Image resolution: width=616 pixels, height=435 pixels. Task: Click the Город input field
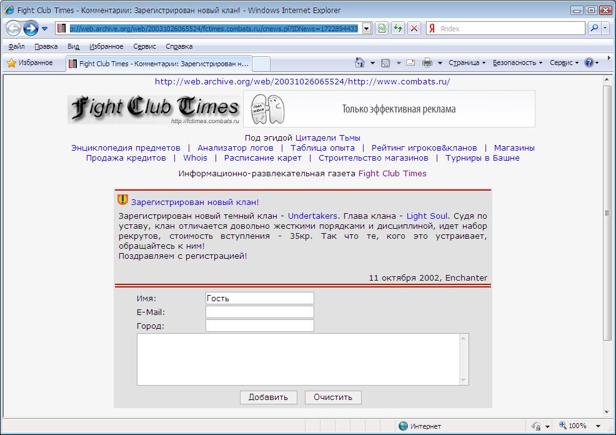point(260,326)
